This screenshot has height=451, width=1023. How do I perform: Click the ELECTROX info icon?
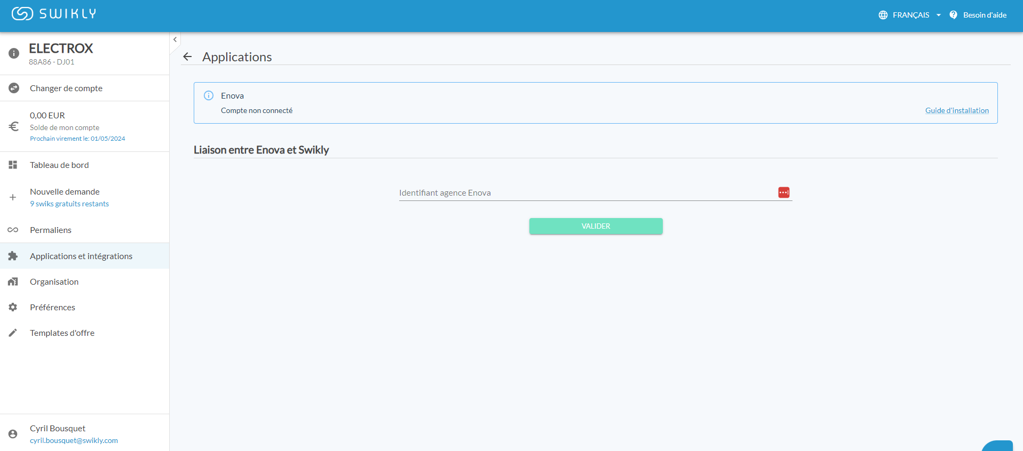14,53
